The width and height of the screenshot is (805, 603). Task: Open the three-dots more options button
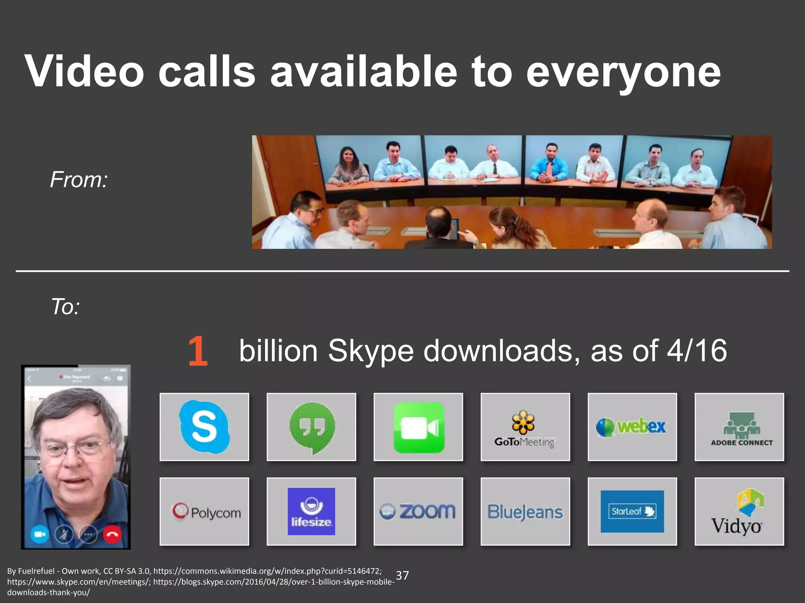88,535
